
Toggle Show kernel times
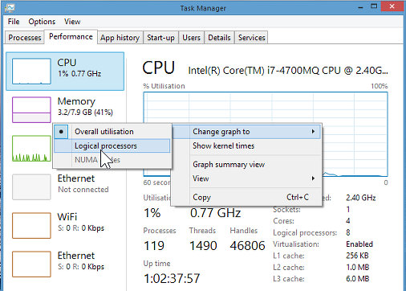pyautogui.click(x=246, y=145)
